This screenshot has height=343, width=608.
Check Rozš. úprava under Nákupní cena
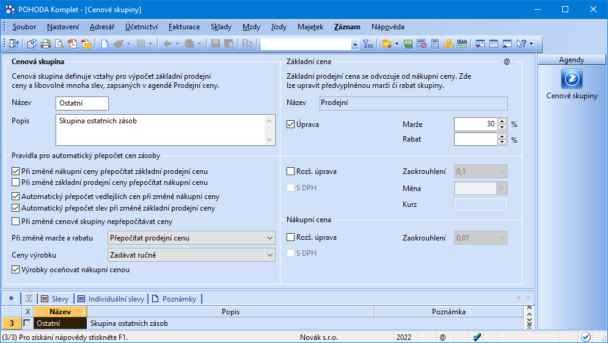pos(290,237)
